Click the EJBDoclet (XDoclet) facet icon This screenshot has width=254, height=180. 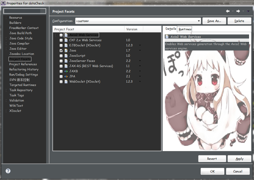[66, 45]
